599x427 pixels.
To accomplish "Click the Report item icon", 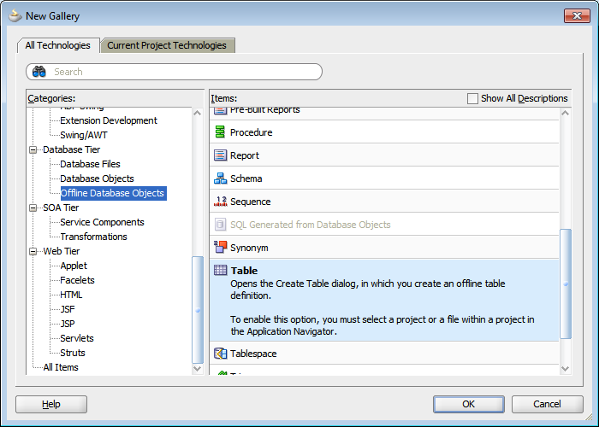I will [x=220, y=155].
